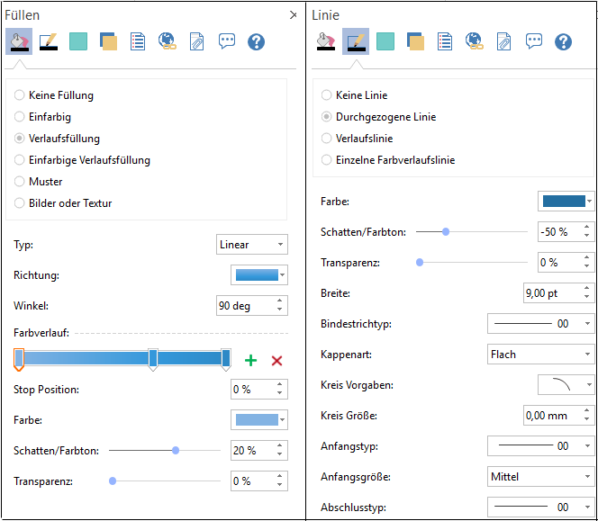
Task: Remove gradient stop with red X
Action: coord(276,360)
